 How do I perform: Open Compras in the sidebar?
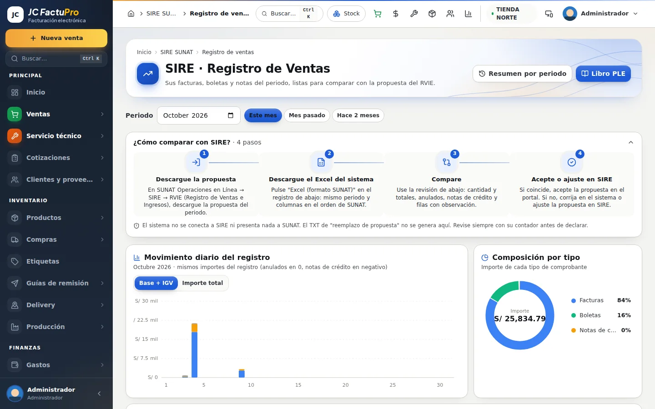pos(56,239)
